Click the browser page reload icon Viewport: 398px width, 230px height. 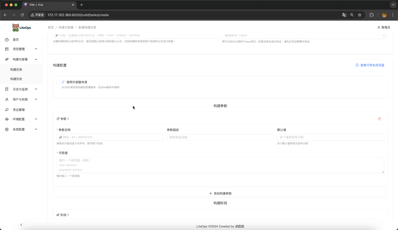click(x=22, y=15)
